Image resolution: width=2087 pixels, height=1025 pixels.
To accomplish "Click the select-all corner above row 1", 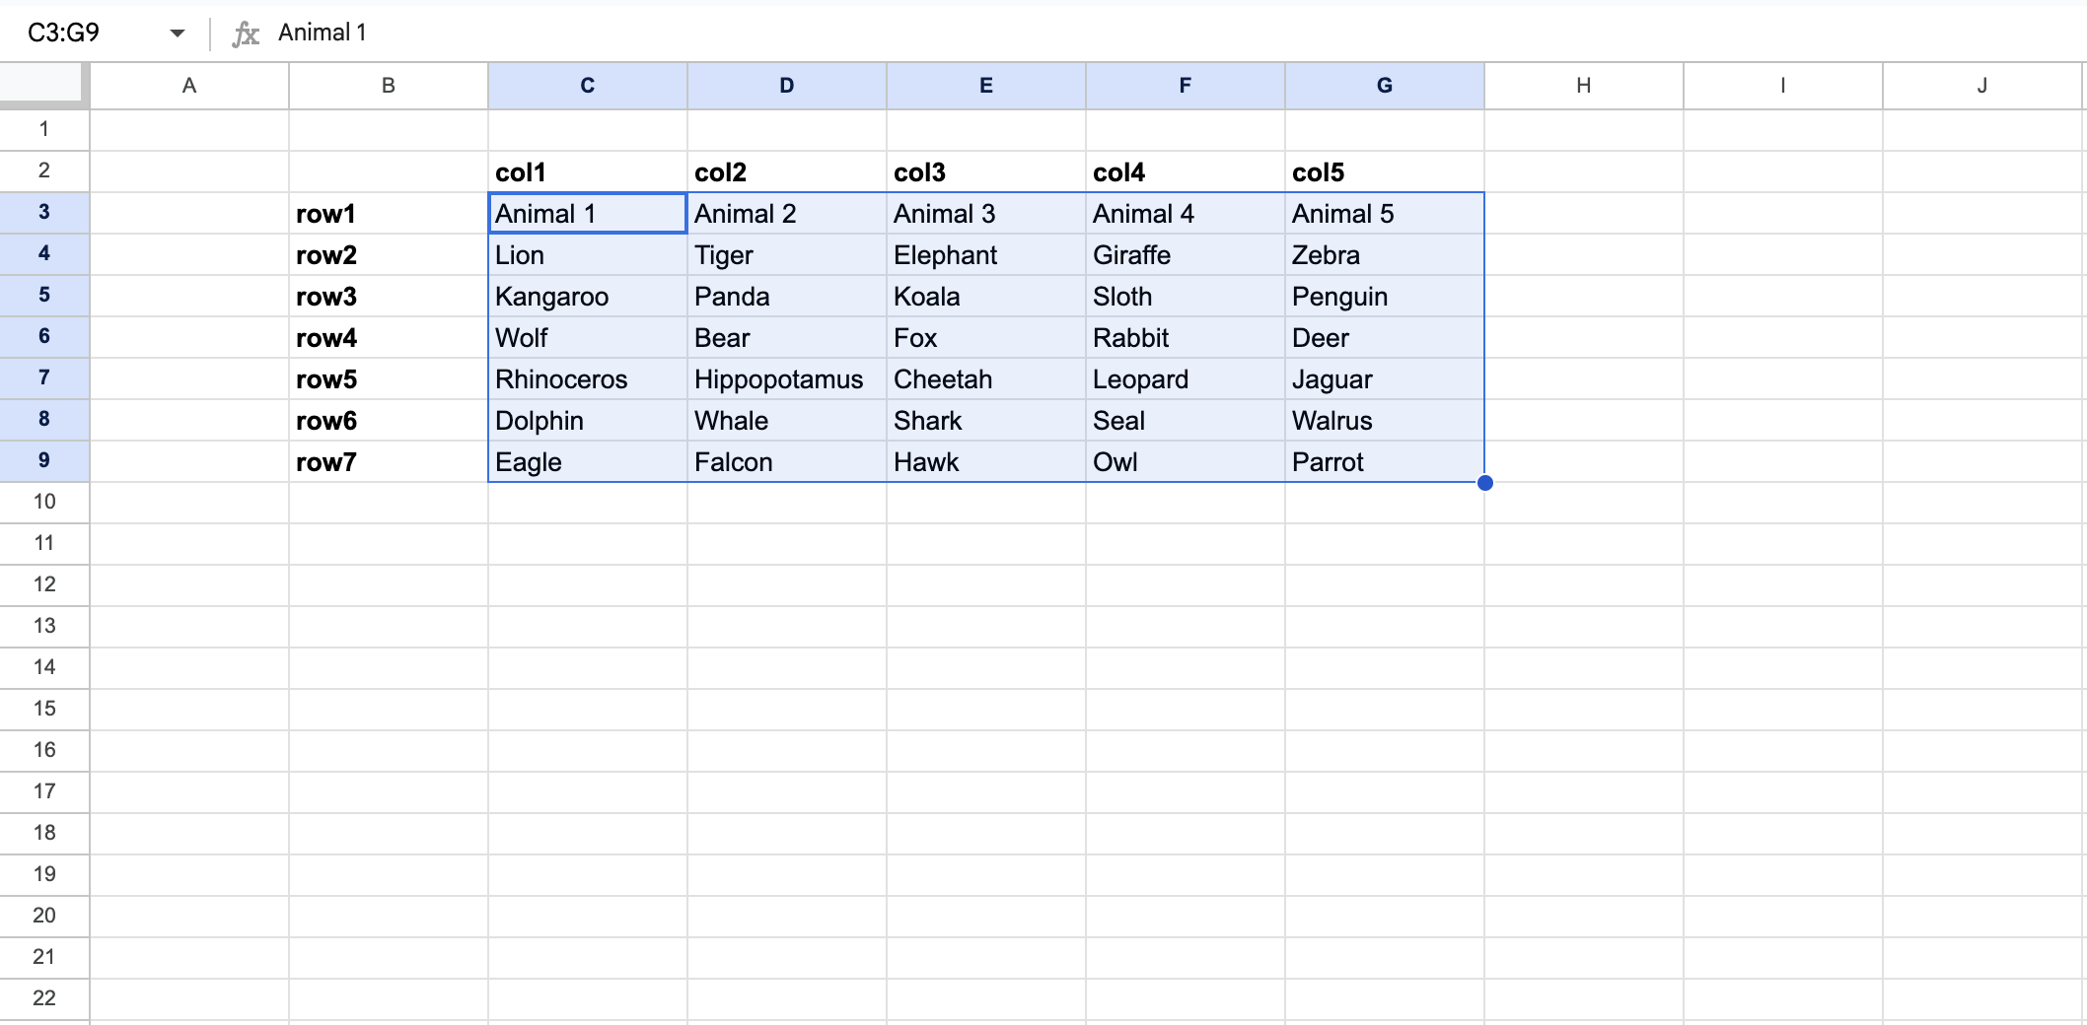I will 39,85.
